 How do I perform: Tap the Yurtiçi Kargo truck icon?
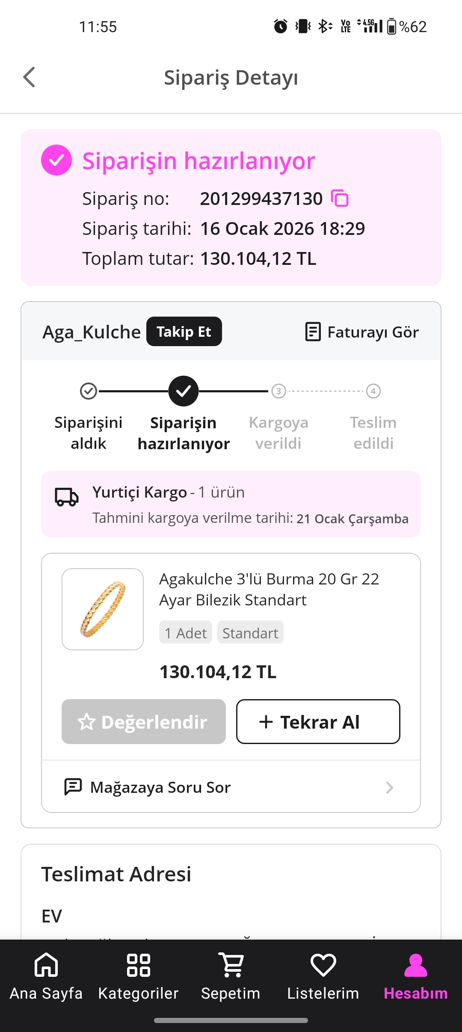tap(67, 496)
